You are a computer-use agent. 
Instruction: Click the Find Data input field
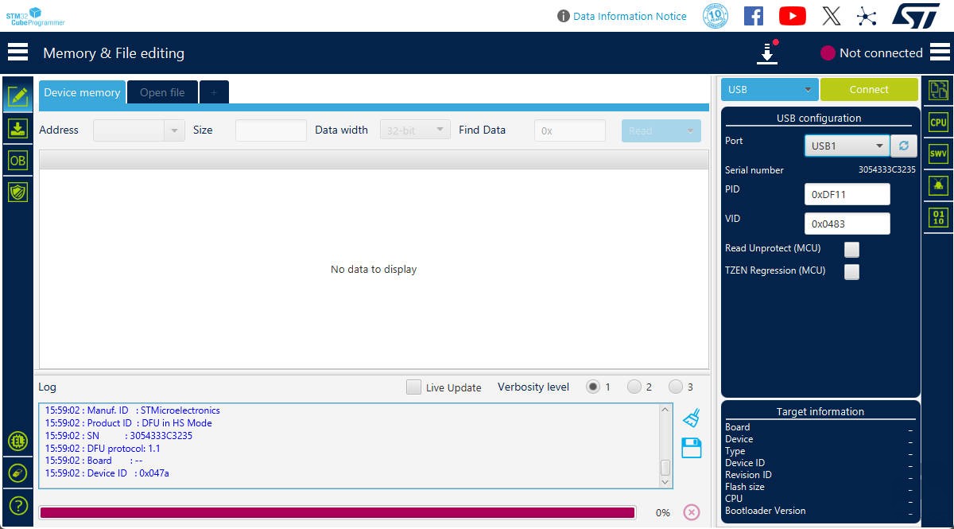click(x=570, y=130)
